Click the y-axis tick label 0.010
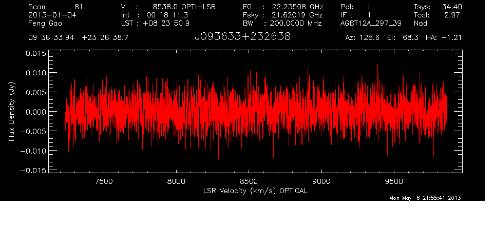Screen dimensions: 494x251 click(36, 73)
